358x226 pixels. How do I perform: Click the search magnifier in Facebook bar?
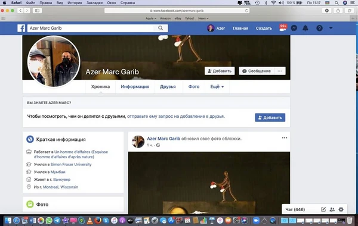161,28
